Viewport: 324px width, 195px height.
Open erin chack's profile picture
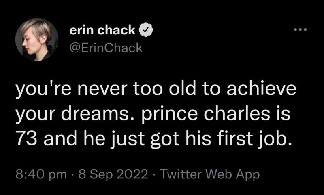(37, 39)
